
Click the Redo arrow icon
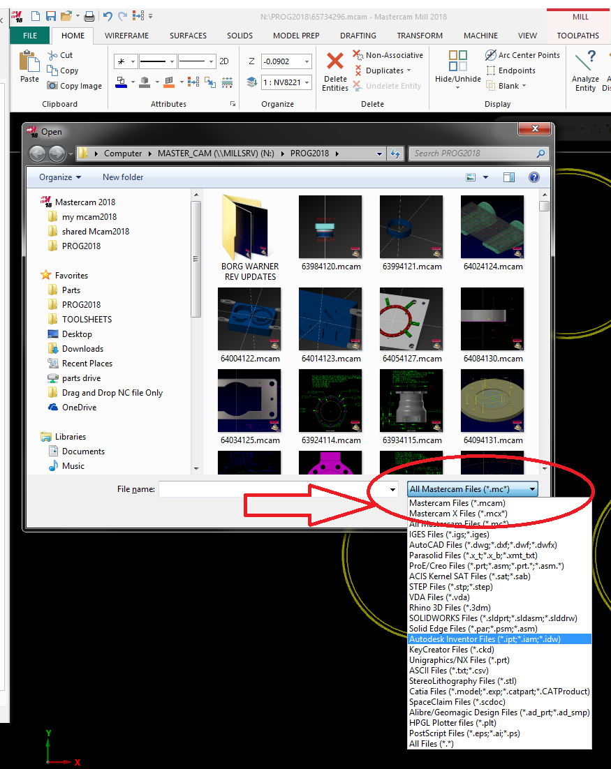coord(123,16)
